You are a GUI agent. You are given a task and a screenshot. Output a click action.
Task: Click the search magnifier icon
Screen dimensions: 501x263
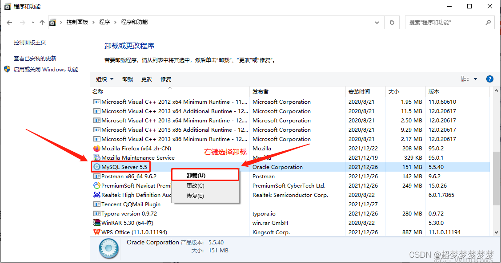coord(488,22)
